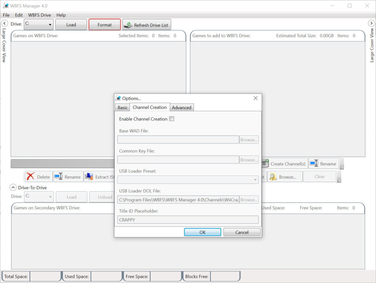This screenshot has height=283, width=376.
Task: Maximize the WBFS Manager window
Action: click(350, 6)
